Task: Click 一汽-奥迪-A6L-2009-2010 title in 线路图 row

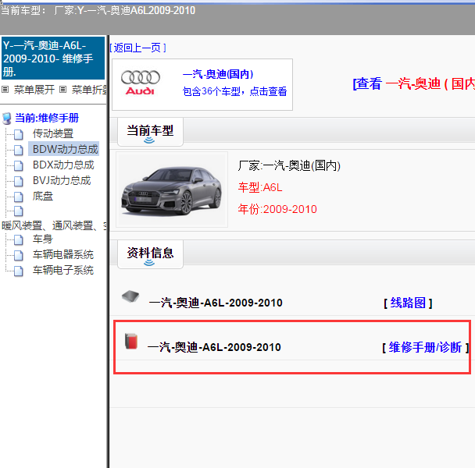Action: 216,303
